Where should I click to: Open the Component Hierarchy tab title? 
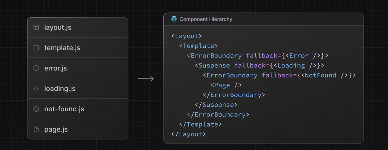click(206, 19)
